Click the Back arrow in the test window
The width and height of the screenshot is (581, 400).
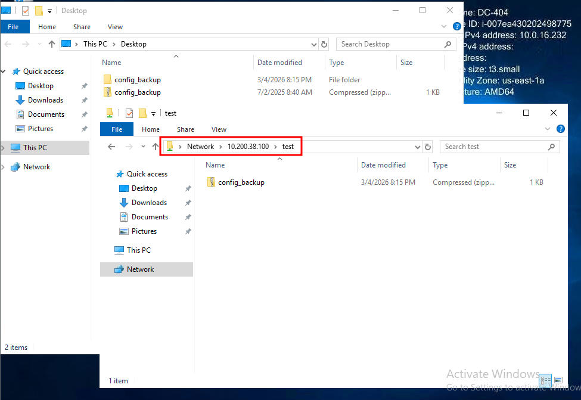pyautogui.click(x=111, y=147)
